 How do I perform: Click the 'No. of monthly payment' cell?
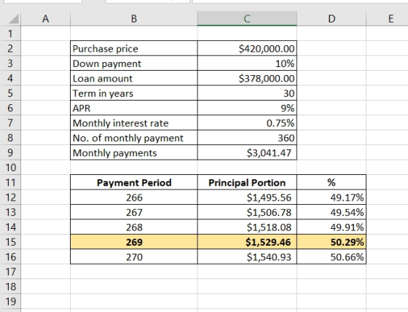(x=134, y=138)
